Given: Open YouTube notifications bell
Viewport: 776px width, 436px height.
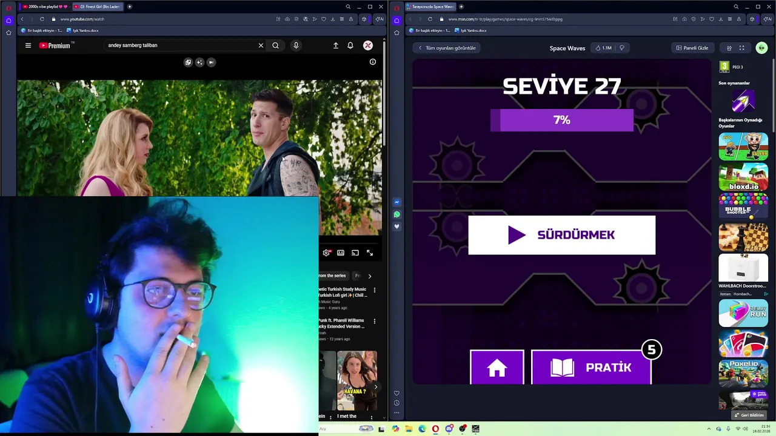Looking at the screenshot, I should [x=350, y=45].
